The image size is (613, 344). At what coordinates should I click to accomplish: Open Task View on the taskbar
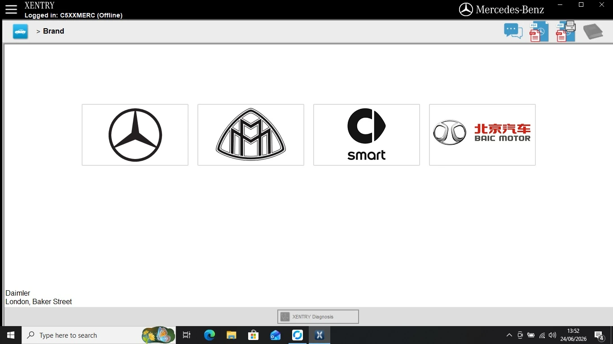pyautogui.click(x=187, y=335)
